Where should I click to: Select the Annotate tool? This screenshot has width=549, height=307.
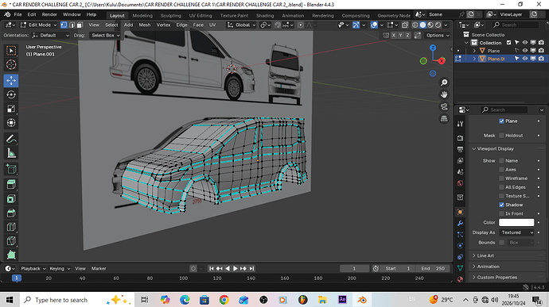click(11, 139)
